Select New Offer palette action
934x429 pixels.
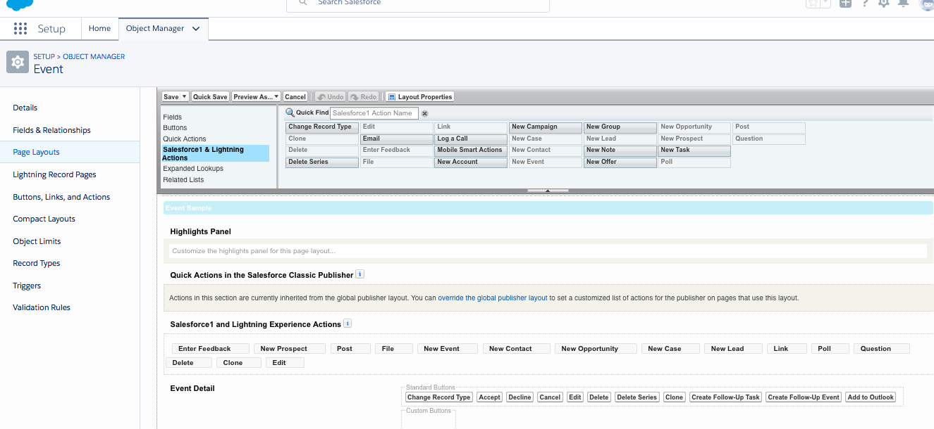620,162
